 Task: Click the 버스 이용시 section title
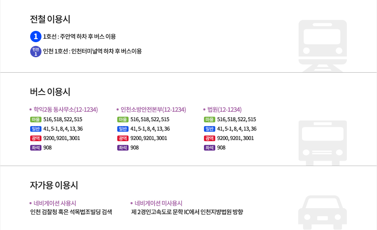click(50, 92)
